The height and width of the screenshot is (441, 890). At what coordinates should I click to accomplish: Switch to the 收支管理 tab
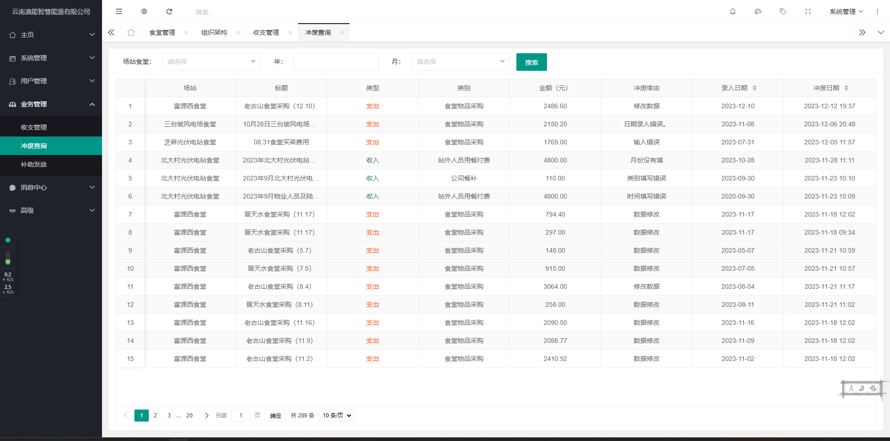coord(266,32)
